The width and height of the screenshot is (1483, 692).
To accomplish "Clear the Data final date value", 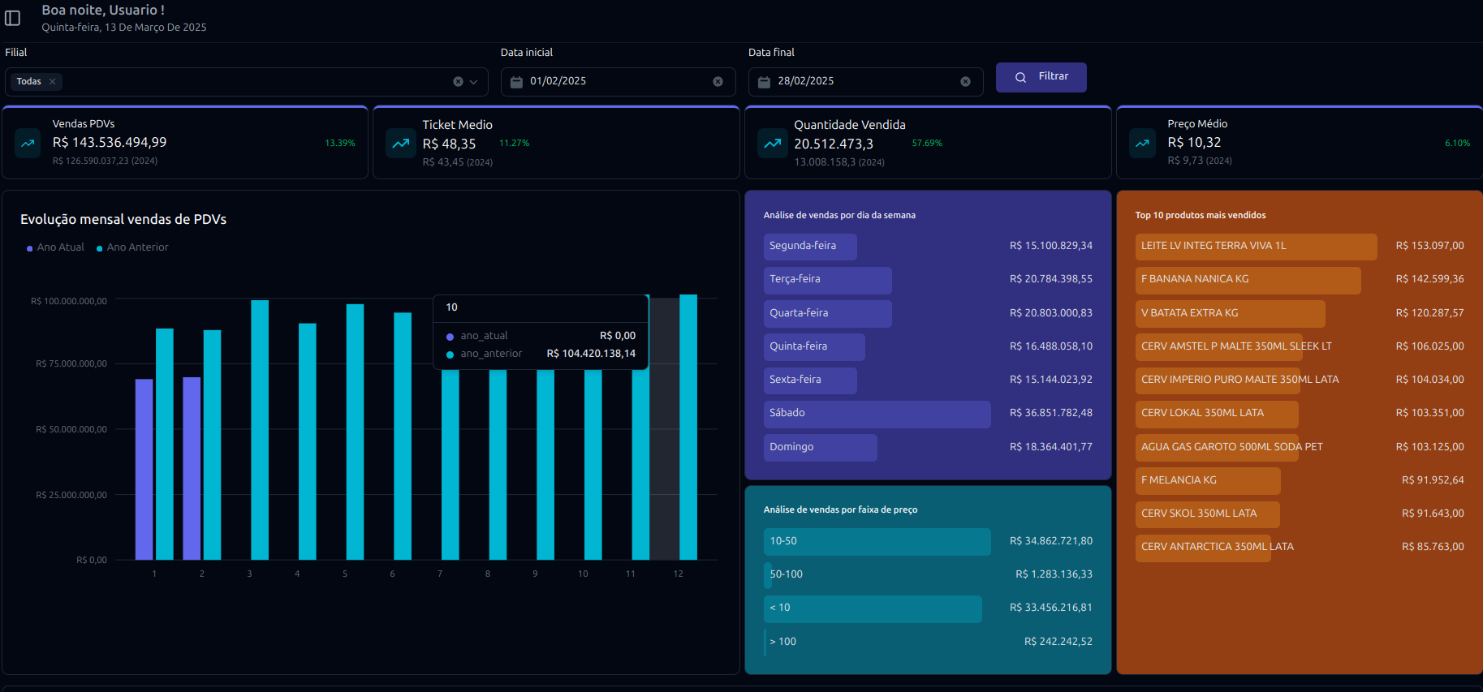I will tap(965, 82).
